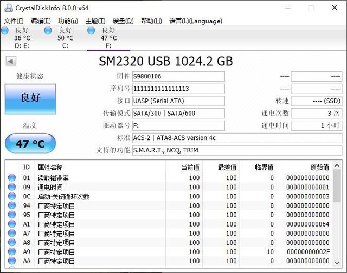
Task: Click status orb for attribute 09
Action: 12,187
